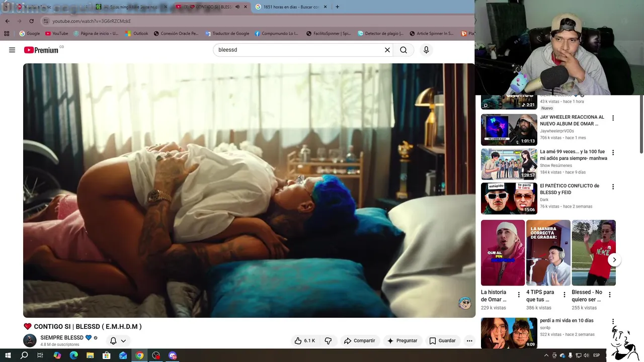The width and height of the screenshot is (644, 362).
Task: Toggle the notification bell for SIEMPRE BLESSD
Action: [x=117, y=340]
